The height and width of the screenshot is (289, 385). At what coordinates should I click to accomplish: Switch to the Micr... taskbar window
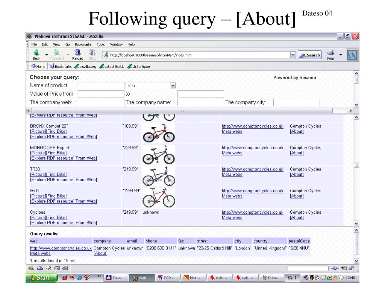(x=193, y=278)
